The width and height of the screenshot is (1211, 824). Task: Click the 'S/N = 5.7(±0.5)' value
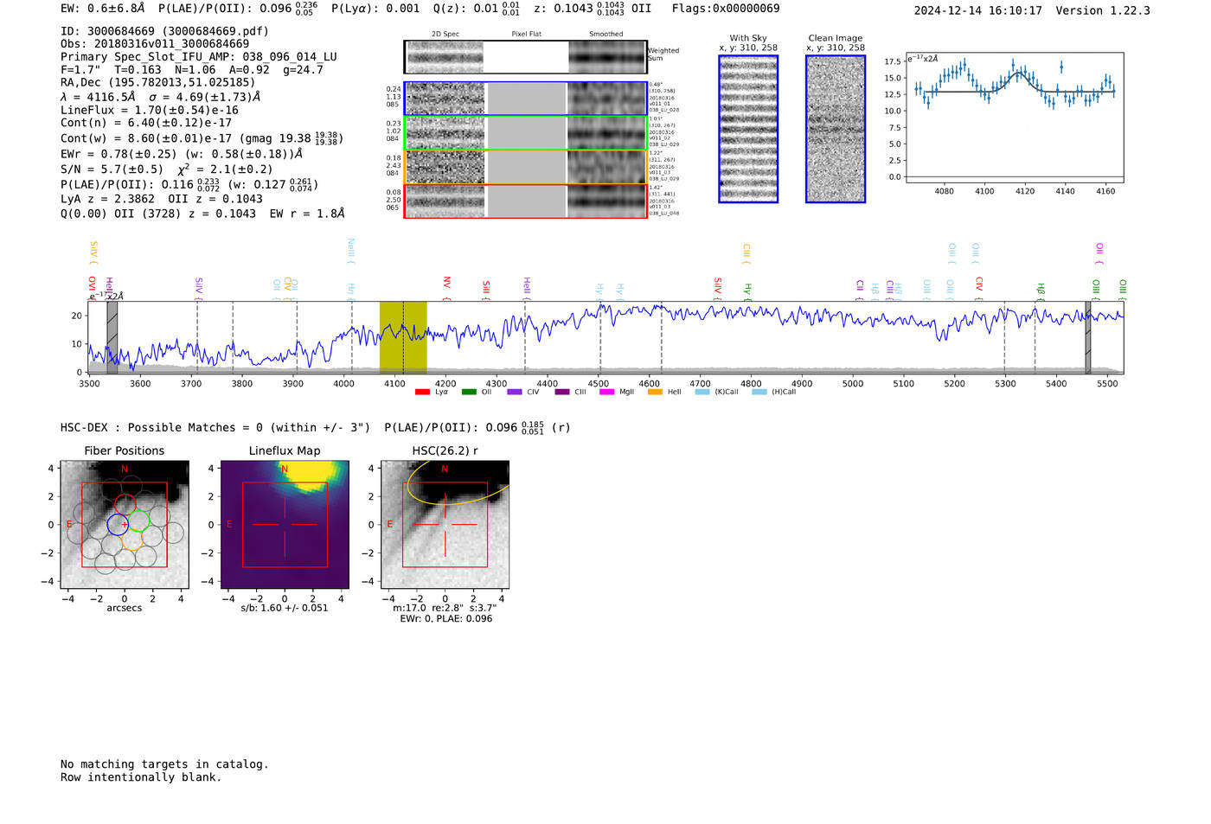click(112, 169)
